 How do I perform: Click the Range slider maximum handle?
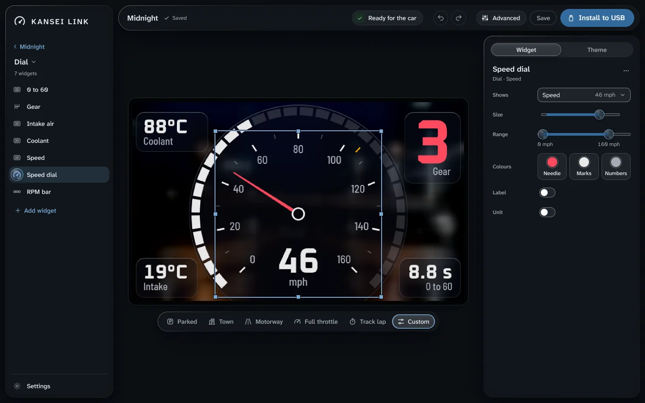609,134
